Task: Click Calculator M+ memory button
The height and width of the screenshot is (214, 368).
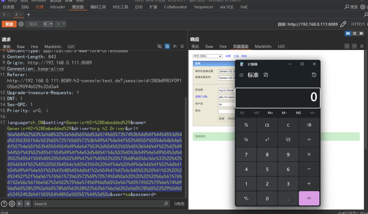Action: pos(270,113)
